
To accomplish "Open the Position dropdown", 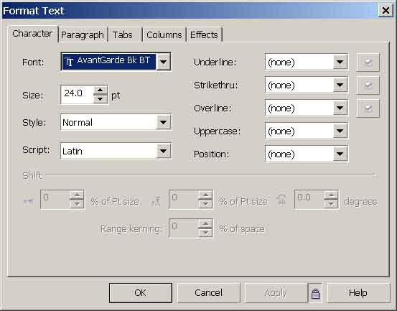I will coord(340,154).
